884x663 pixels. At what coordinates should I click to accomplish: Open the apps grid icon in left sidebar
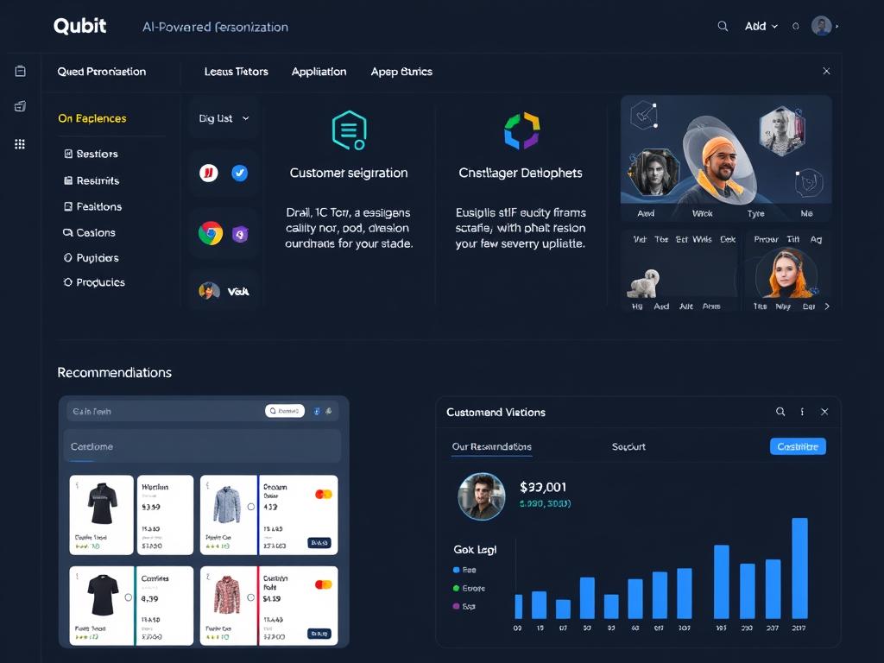pos(20,144)
